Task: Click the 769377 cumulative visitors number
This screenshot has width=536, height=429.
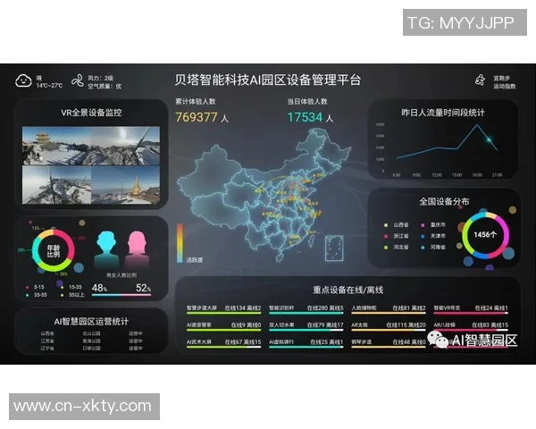Action: point(197,117)
